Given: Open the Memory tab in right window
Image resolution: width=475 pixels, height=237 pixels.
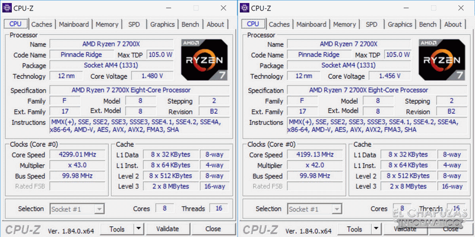Looking at the screenshot, I should tap(344, 24).
